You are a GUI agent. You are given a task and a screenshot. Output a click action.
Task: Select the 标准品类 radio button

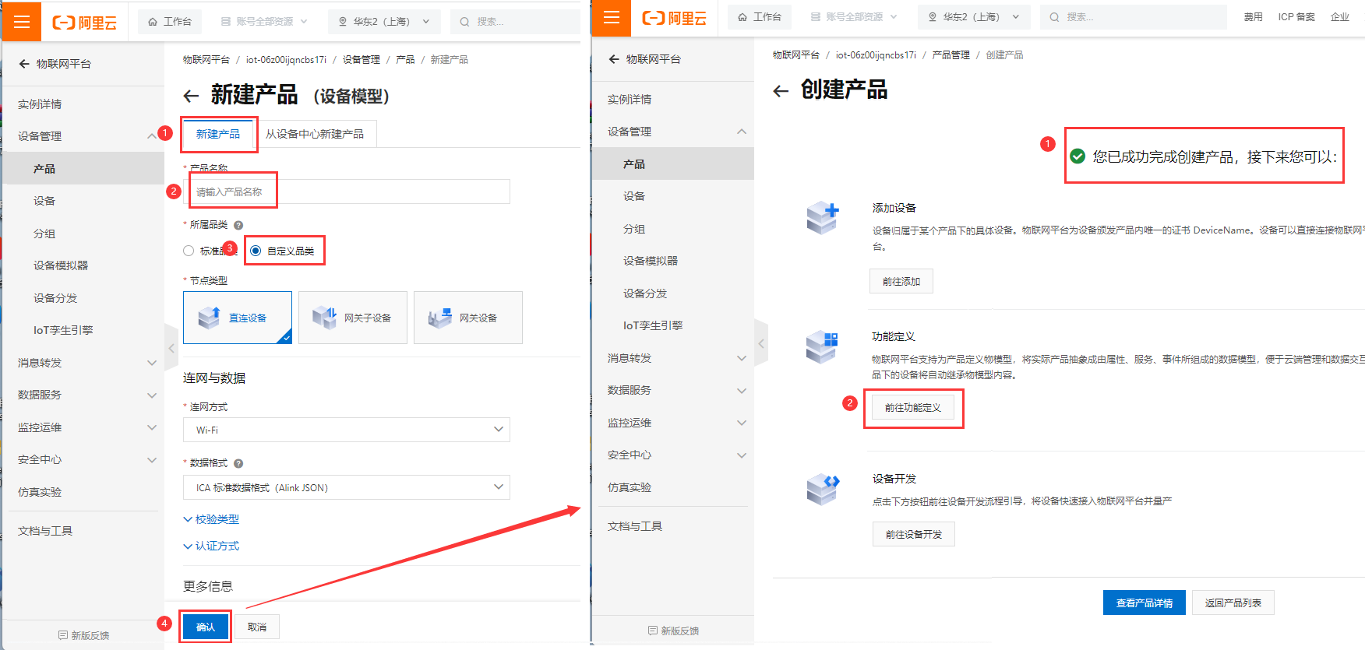tap(189, 251)
